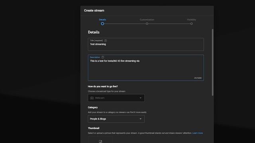Viewport: 255px width, 143px height.
Task: Click the Details section heading
Action: (x=94, y=32)
